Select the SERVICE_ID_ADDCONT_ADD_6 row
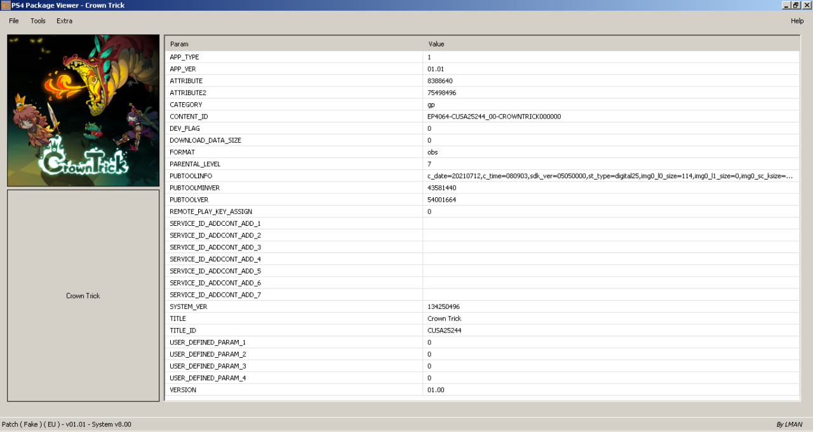Screen dimensions: 813x432 (482, 283)
